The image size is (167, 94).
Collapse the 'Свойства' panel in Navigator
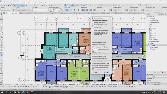pyautogui.click(x=147, y=75)
